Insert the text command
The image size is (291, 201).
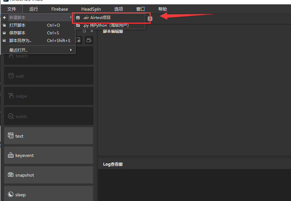click(x=49, y=136)
